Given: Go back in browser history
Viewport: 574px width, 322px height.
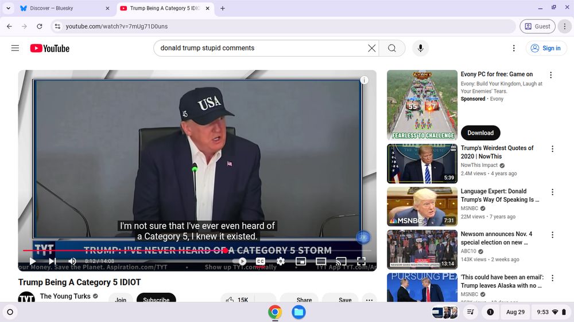Looking at the screenshot, I should tap(10, 26).
